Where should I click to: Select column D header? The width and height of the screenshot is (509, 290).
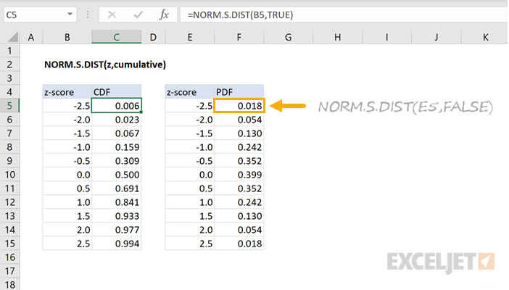point(153,37)
